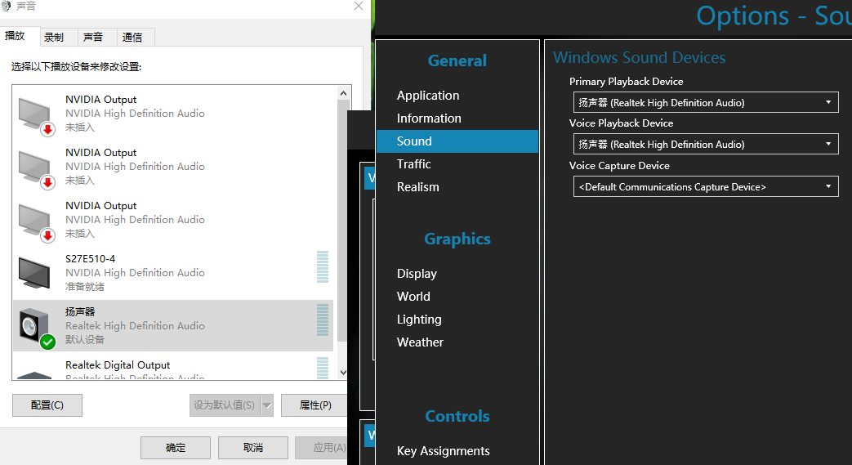The width and height of the screenshot is (852, 465).
Task: Open the Traffic options category
Action: click(x=414, y=164)
